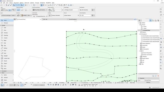Screen dimensions: 164x92
Task: Close the Ground Floor tab
Action: click(40, 19)
